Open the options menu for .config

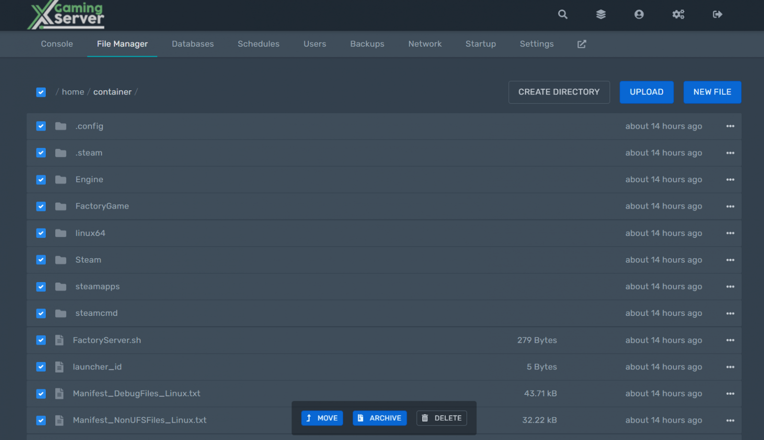click(x=730, y=126)
